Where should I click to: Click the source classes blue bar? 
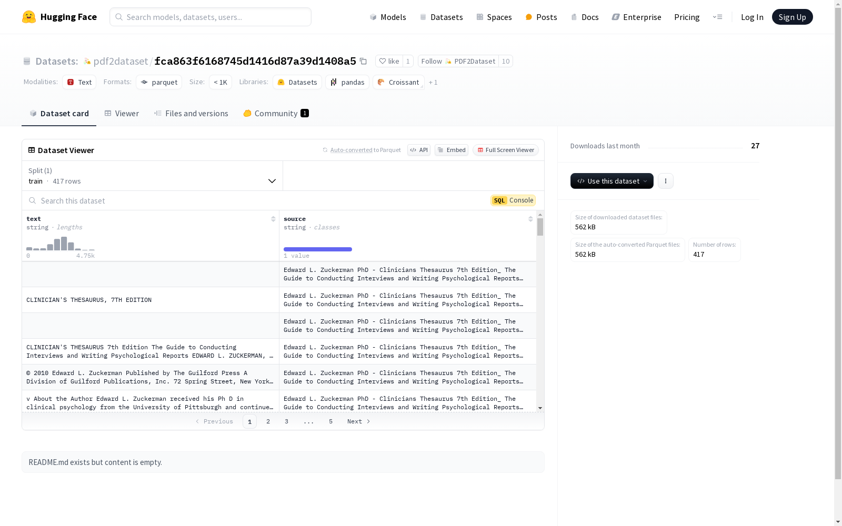point(318,249)
